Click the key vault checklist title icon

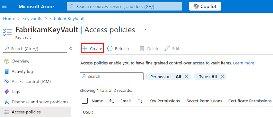click(x=7, y=32)
